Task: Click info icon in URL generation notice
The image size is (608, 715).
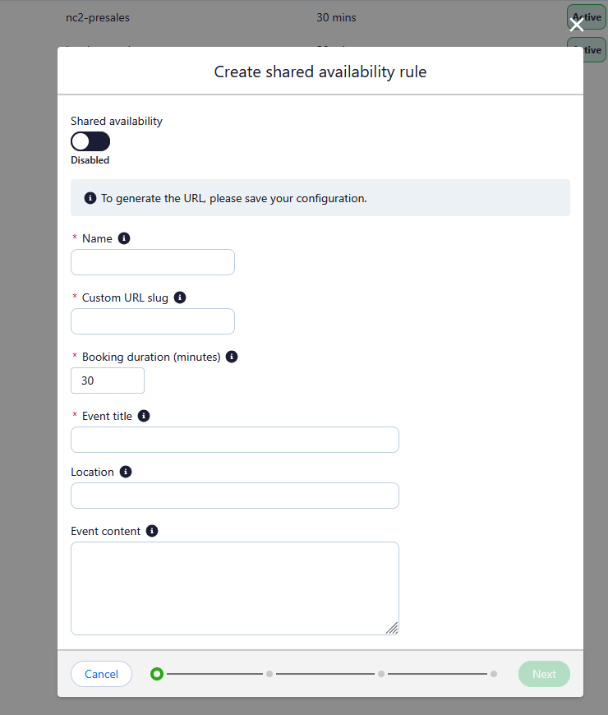Action: click(90, 198)
